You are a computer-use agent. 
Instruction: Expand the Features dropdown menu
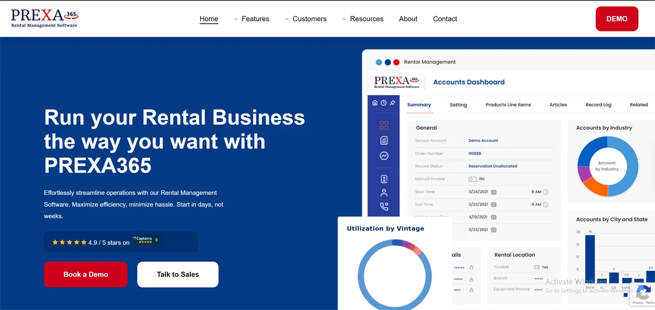[251, 19]
